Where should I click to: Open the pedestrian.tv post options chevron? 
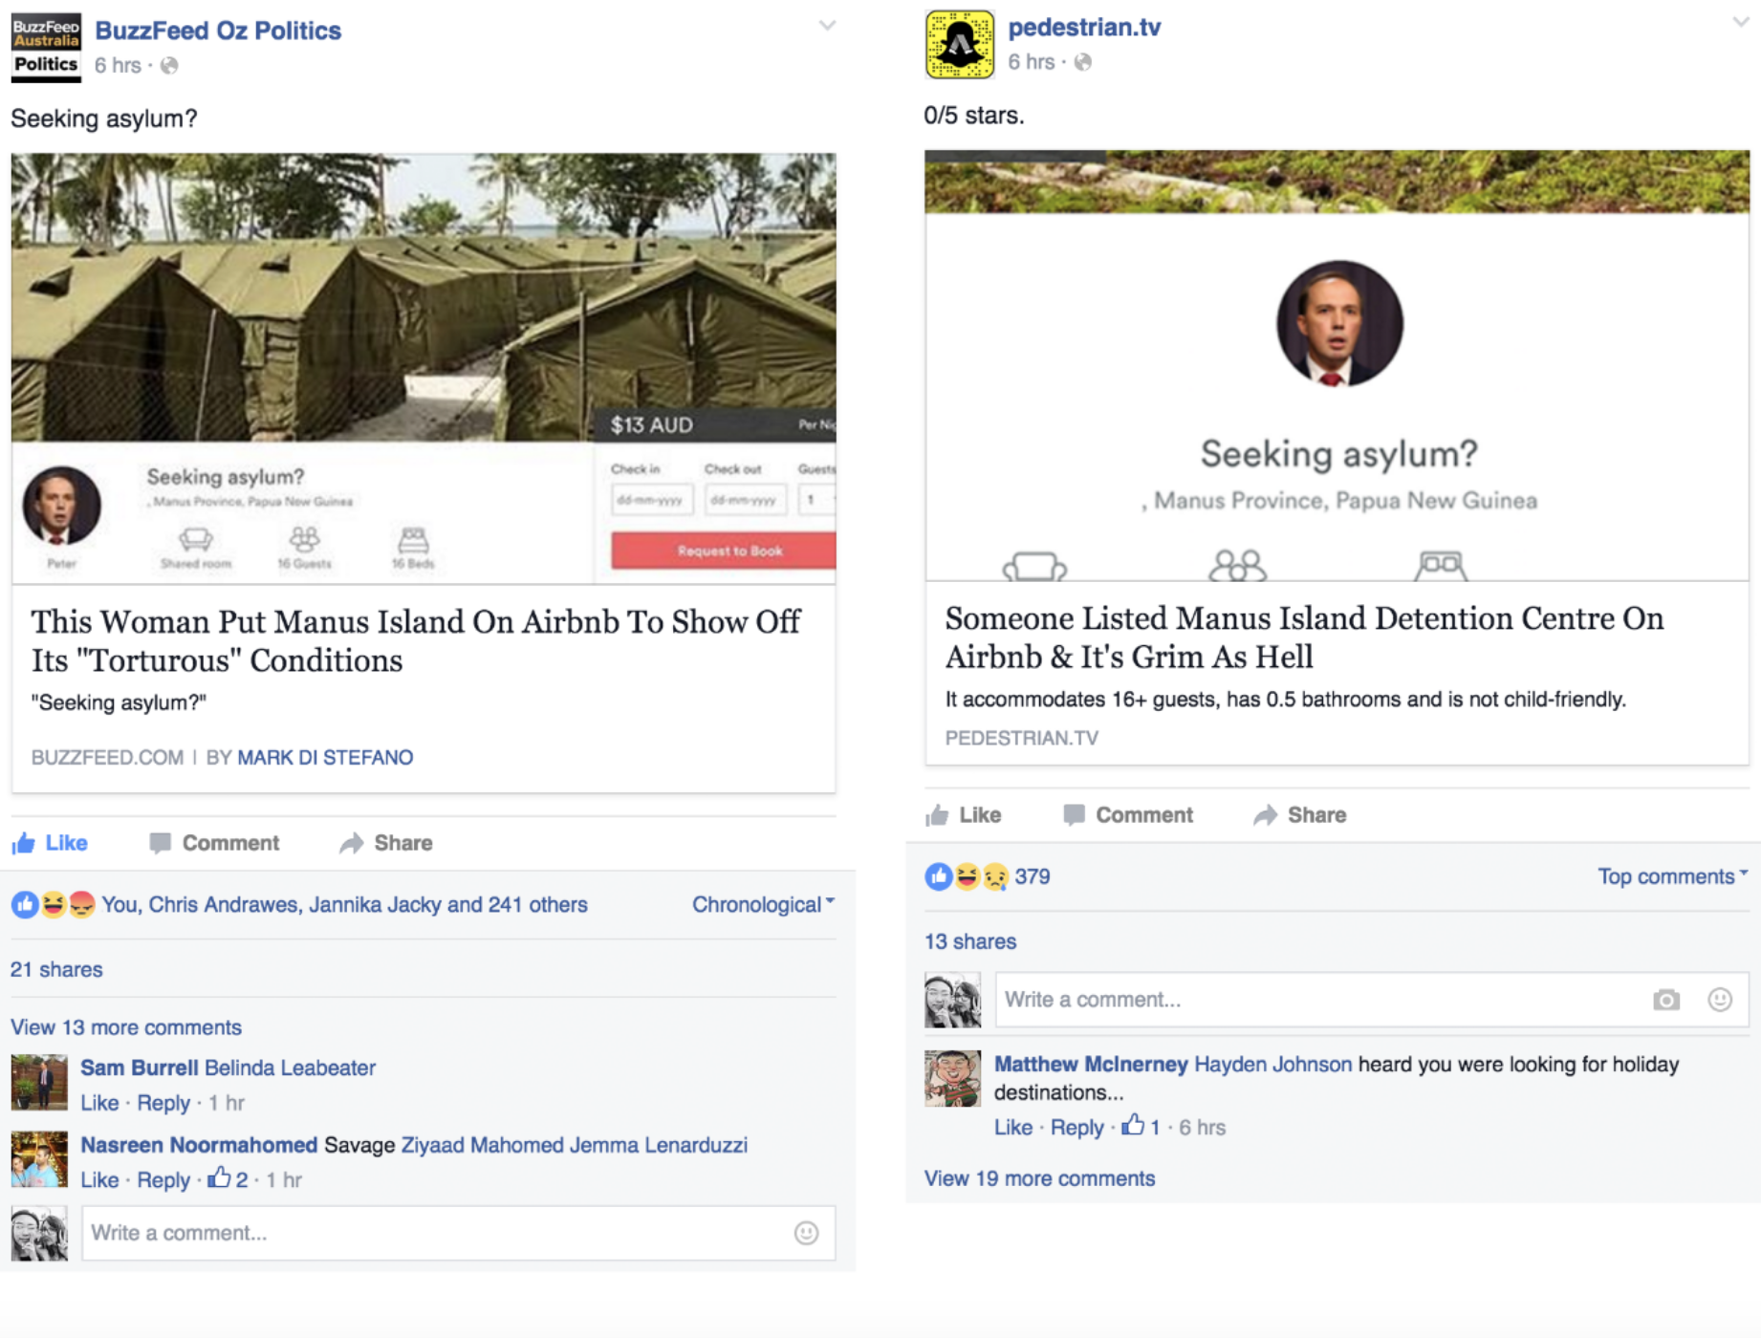click(1740, 22)
